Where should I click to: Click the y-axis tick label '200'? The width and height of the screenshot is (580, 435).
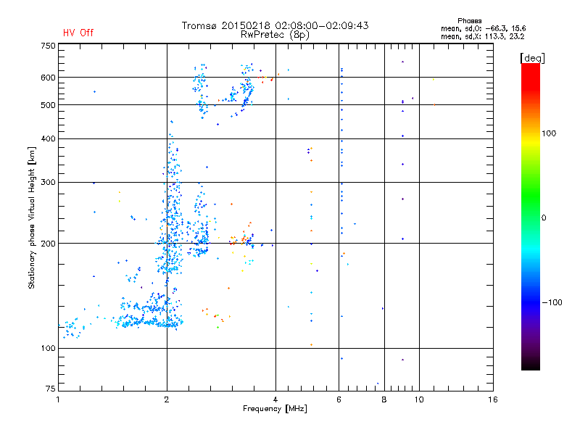(x=48, y=244)
